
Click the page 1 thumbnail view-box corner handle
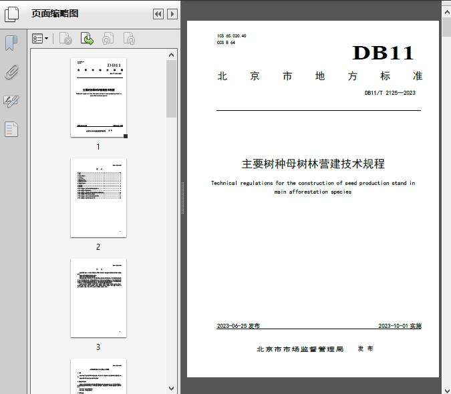(x=126, y=136)
